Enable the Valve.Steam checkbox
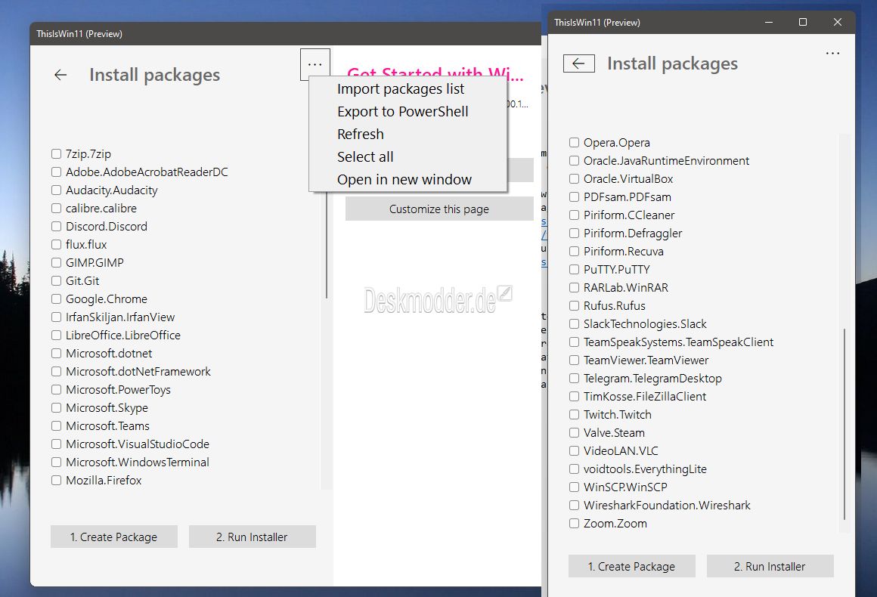The width and height of the screenshot is (877, 597). (574, 433)
